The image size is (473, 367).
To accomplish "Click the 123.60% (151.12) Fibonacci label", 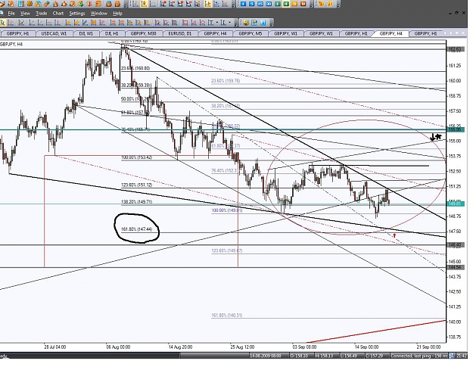I will tap(137, 185).
